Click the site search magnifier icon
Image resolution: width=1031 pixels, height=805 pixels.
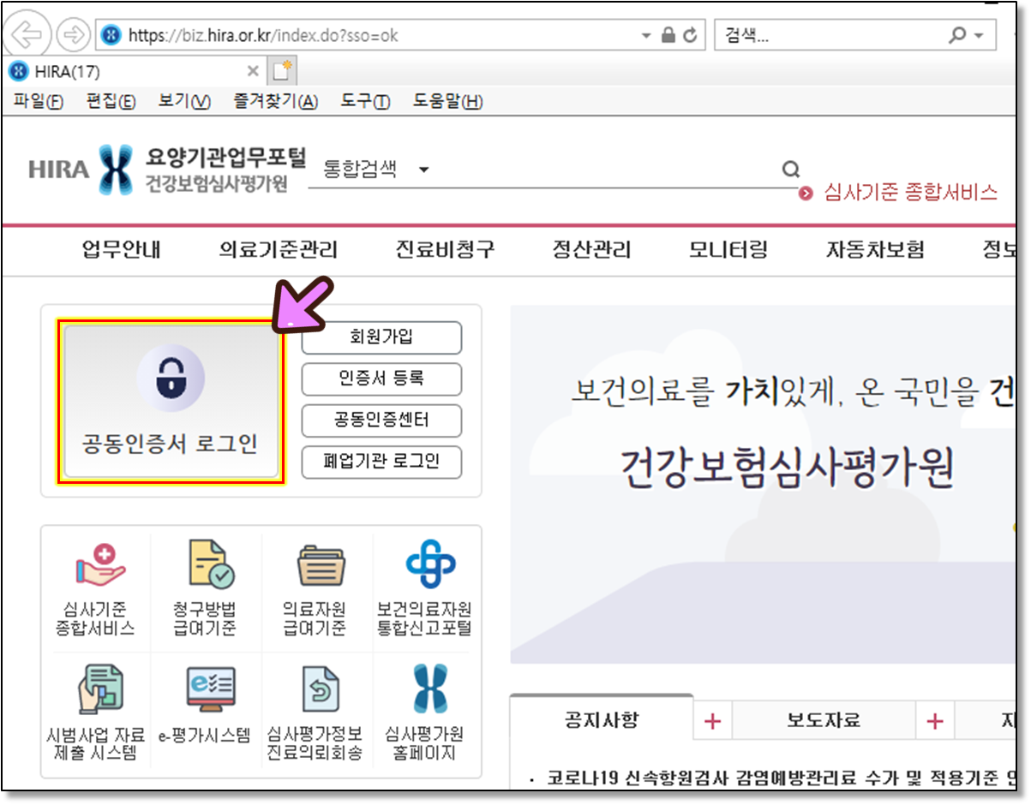pos(790,170)
